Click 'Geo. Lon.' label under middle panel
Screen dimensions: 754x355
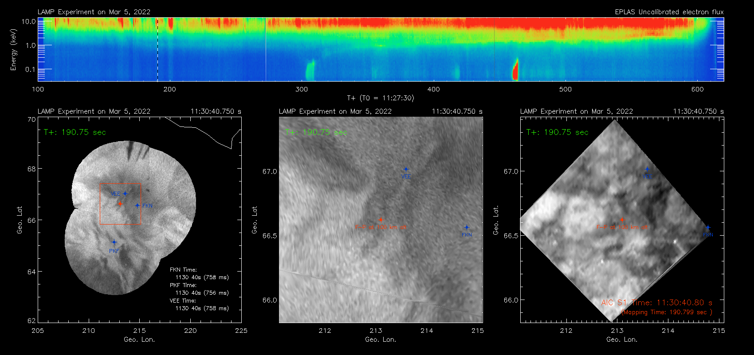(381, 339)
